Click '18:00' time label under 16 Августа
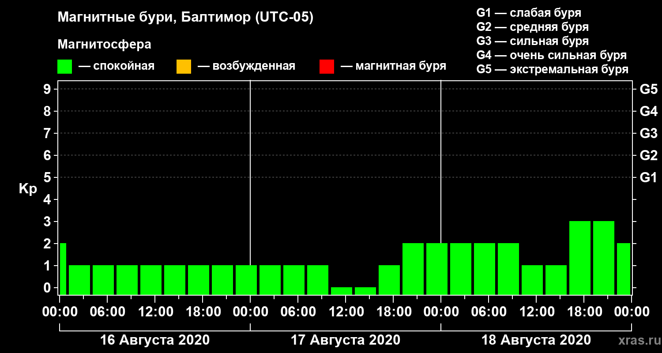Screen dimensions: 662x353 click(203, 312)
